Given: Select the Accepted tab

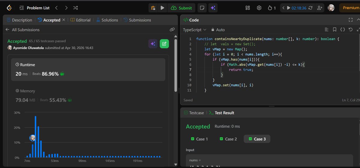Looking at the screenshot, I should [49, 20].
